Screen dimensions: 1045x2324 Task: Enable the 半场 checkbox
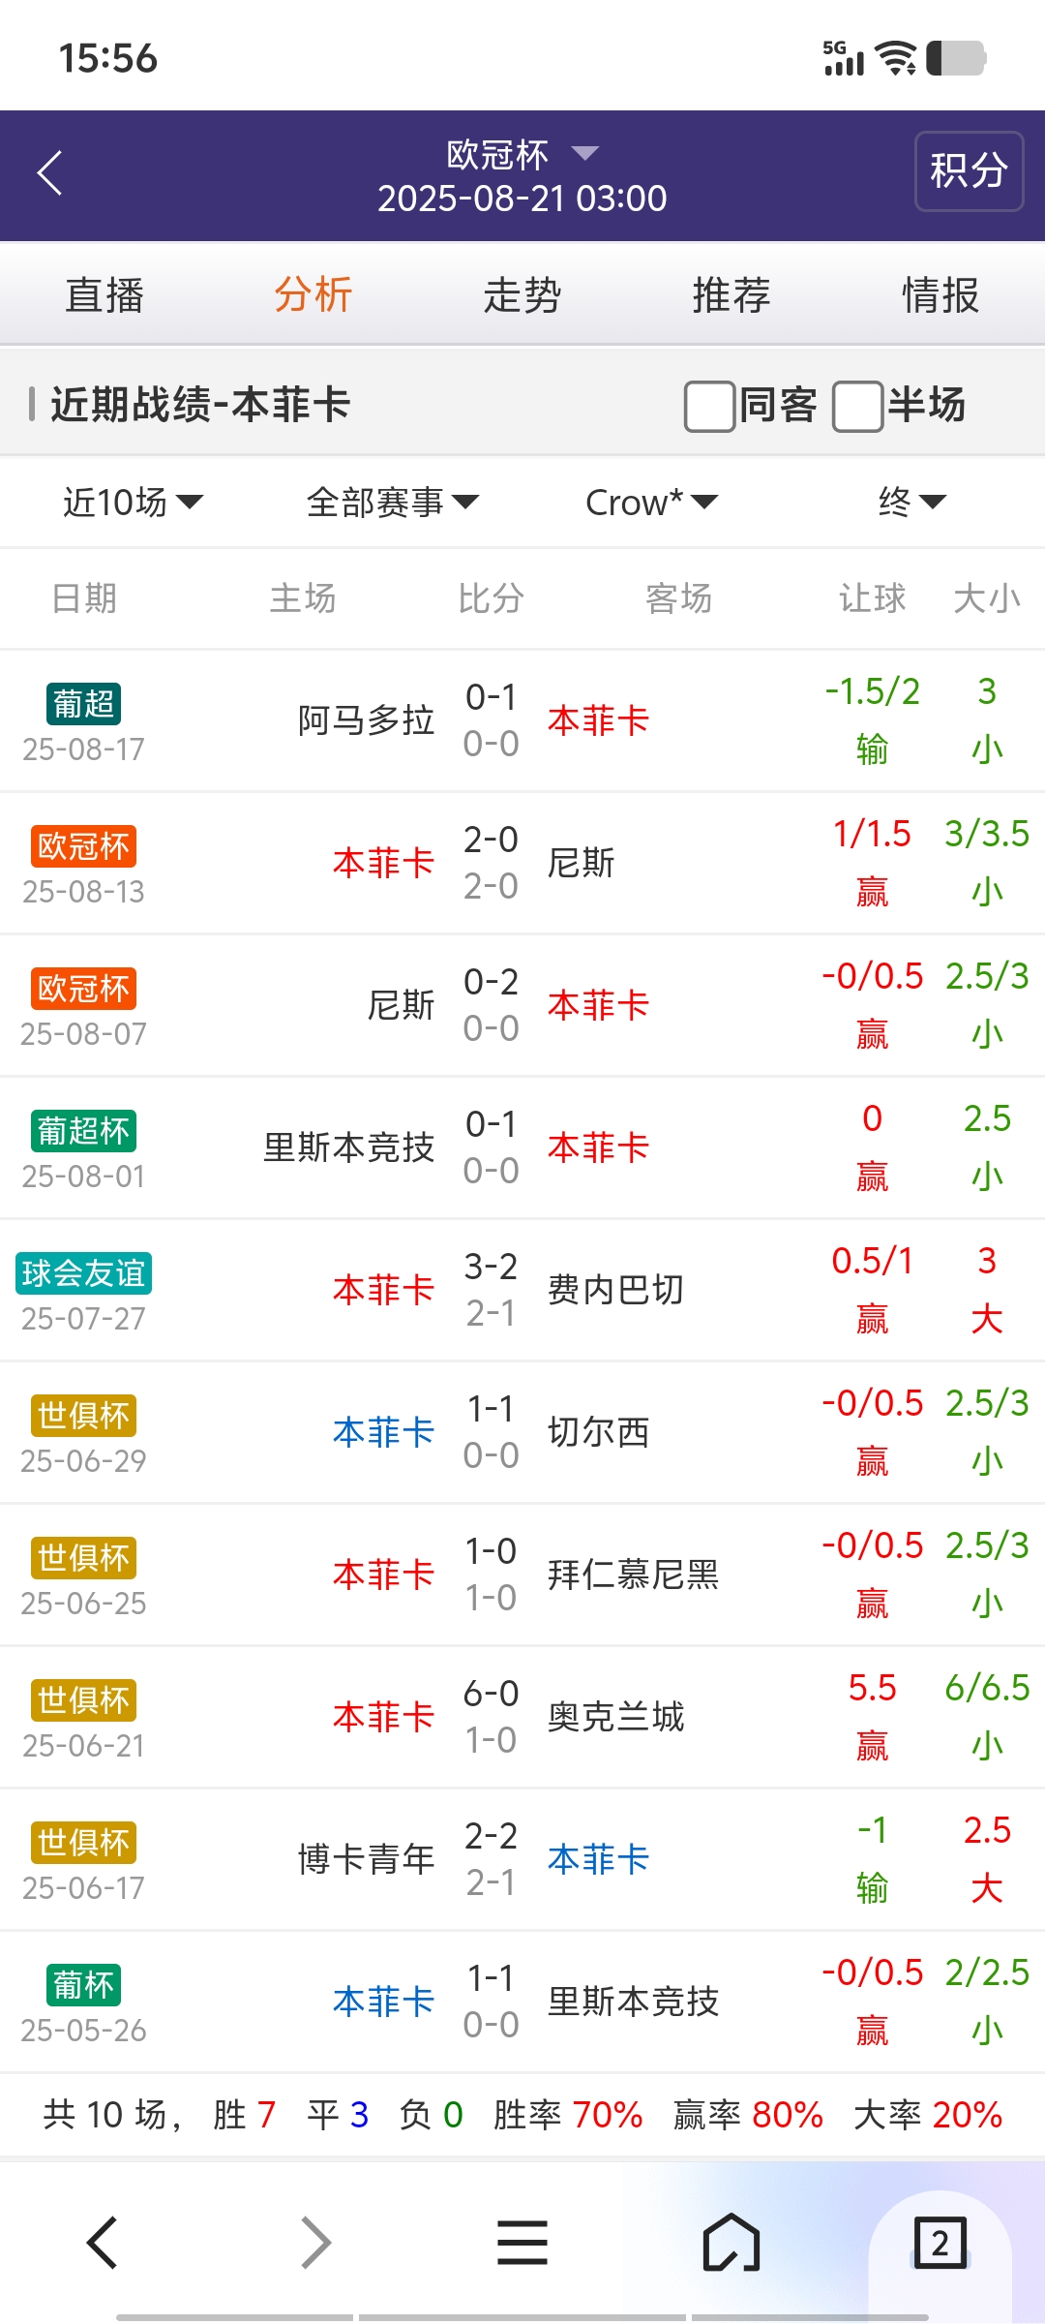tap(858, 406)
